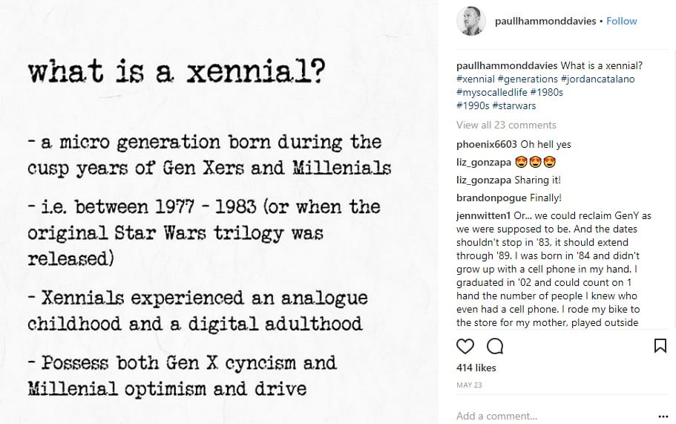Visit brandonpogue's profile from the comments
Image resolution: width=676 pixels, height=424 pixels.
(x=491, y=198)
